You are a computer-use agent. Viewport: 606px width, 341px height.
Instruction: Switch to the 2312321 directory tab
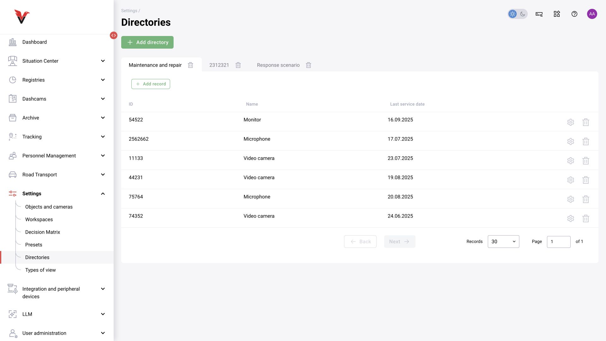(x=219, y=65)
